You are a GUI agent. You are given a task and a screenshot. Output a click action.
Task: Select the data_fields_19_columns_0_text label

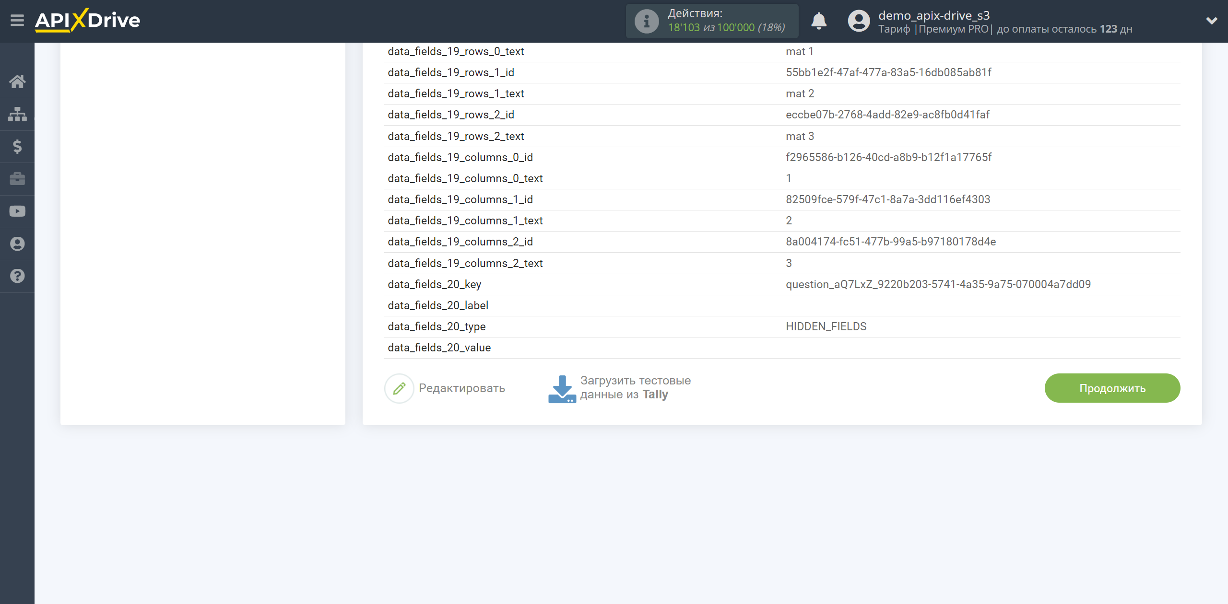[x=465, y=178]
